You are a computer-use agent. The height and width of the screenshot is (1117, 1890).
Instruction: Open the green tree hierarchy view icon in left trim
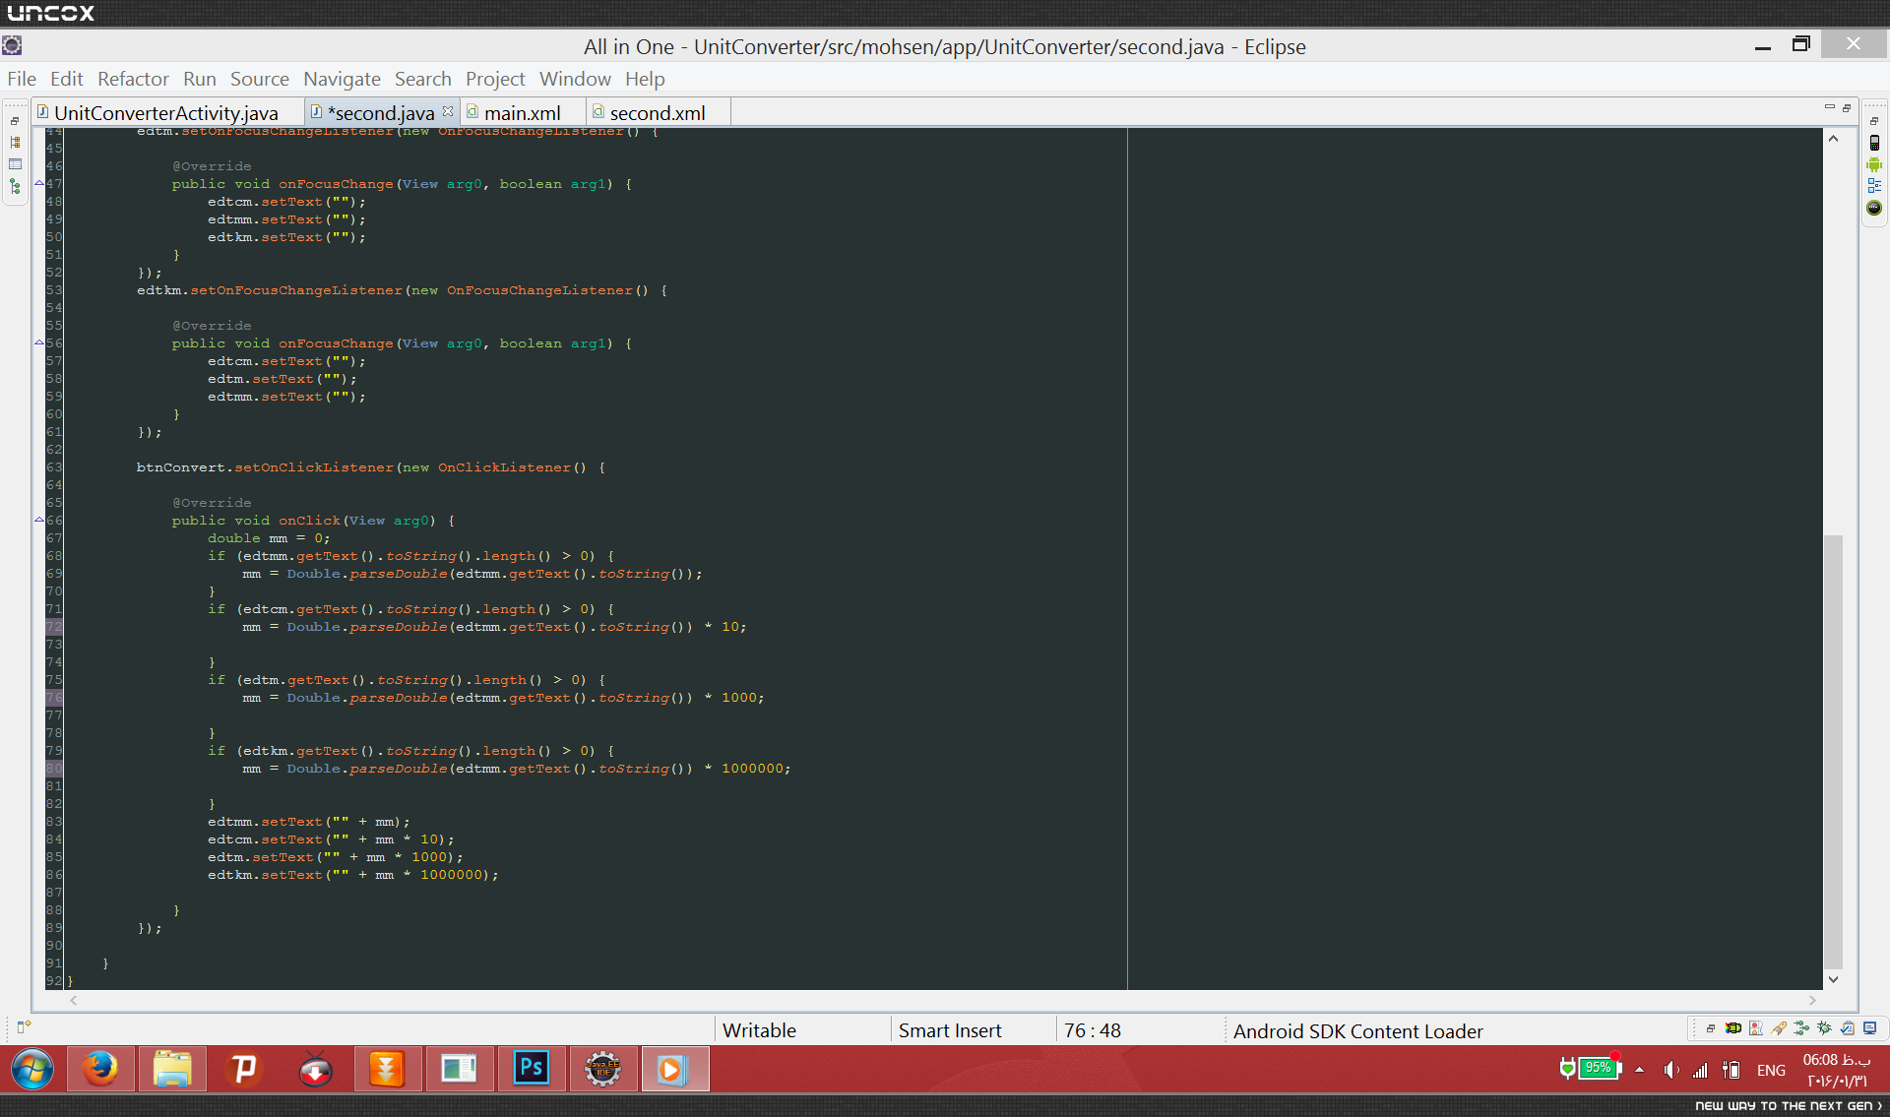pos(15,186)
